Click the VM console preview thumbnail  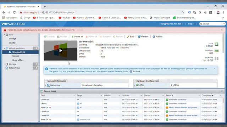(61, 50)
